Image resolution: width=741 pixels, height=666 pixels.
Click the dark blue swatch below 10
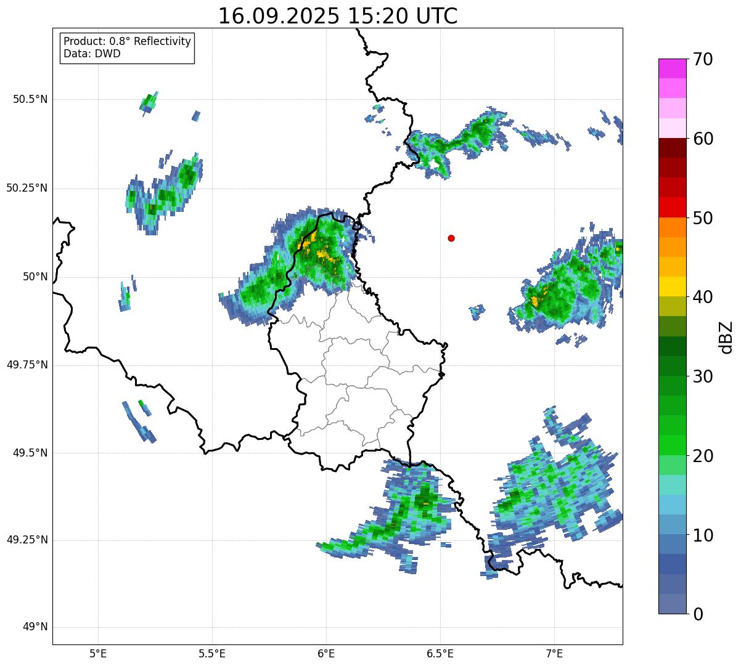(672, 564)
